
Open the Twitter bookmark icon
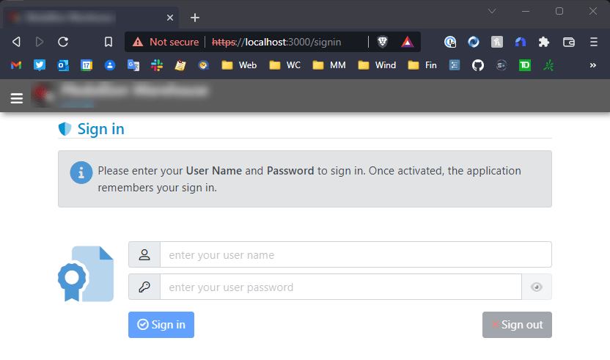click(x=40, y=65)
